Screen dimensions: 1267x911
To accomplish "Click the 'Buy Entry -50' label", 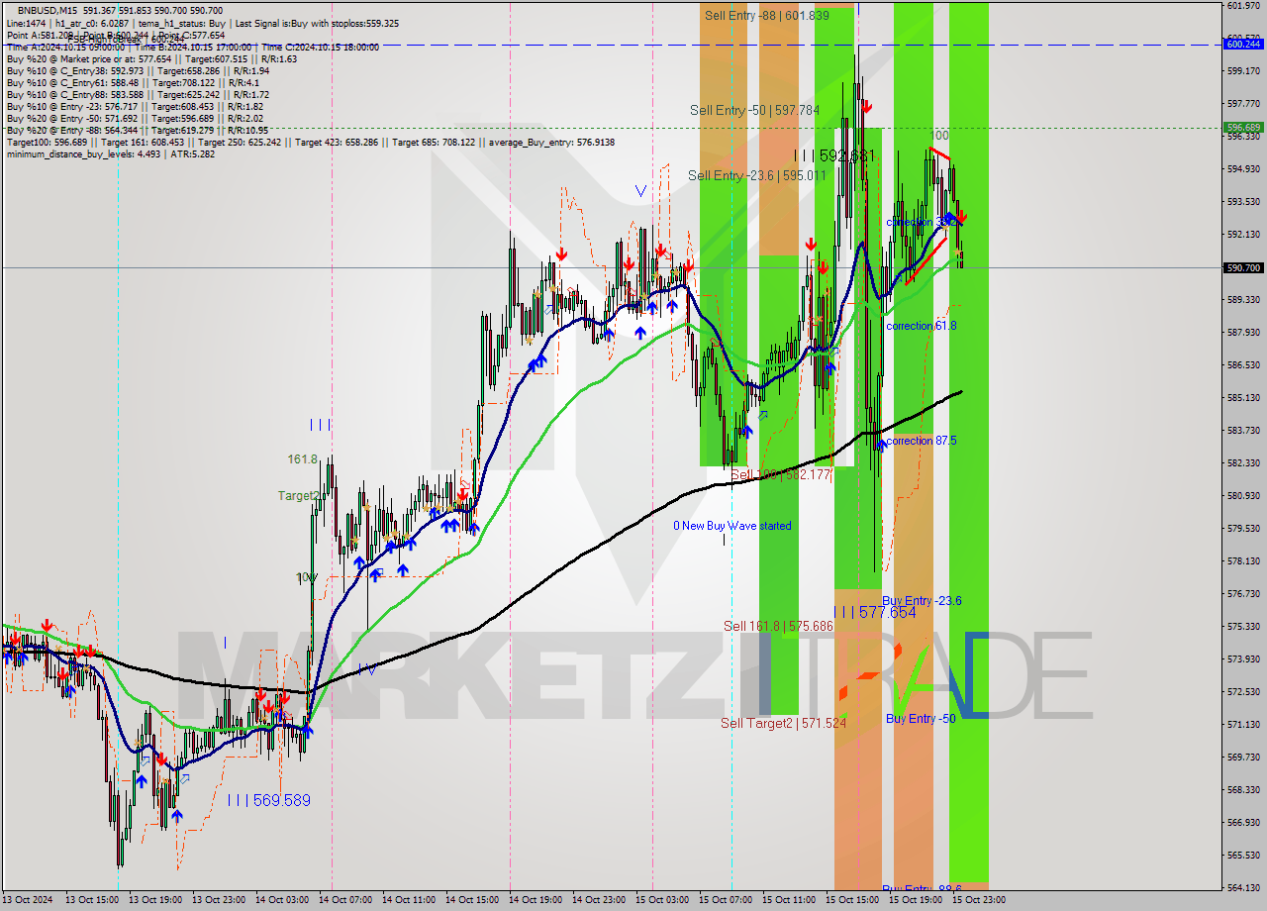I will (x=921, y=718).
